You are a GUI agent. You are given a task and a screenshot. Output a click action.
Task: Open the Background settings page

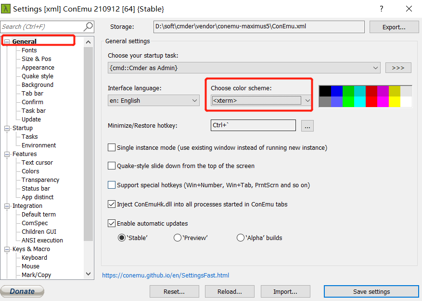[38, 85]
